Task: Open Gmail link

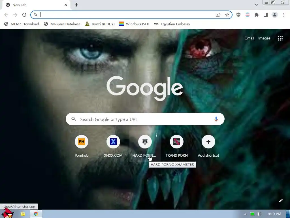Action: [249, 38]
